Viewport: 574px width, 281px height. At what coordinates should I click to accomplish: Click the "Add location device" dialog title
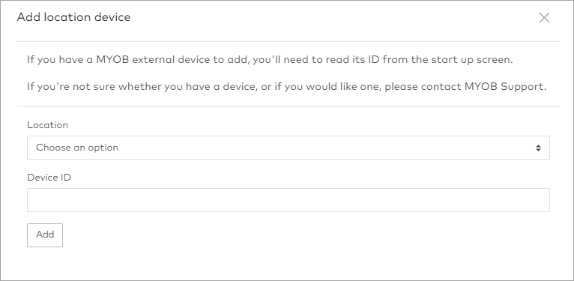point(73,17)
